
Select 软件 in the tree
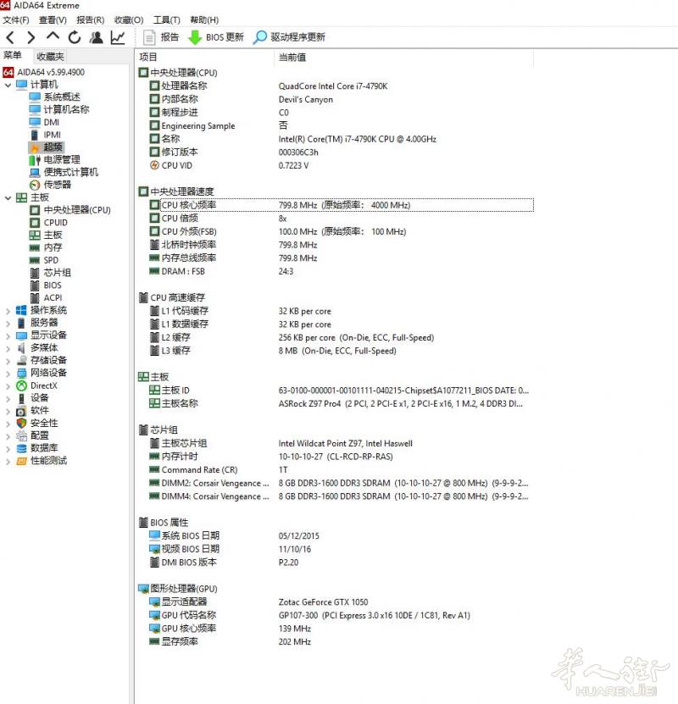click(32, 411)
